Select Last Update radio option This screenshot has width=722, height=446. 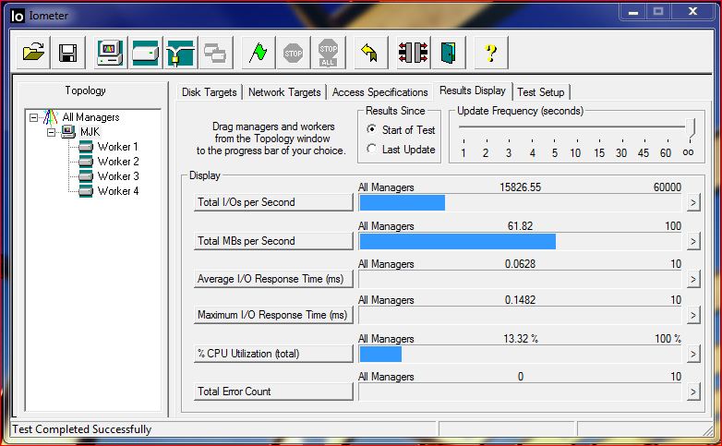pos(371,149)
